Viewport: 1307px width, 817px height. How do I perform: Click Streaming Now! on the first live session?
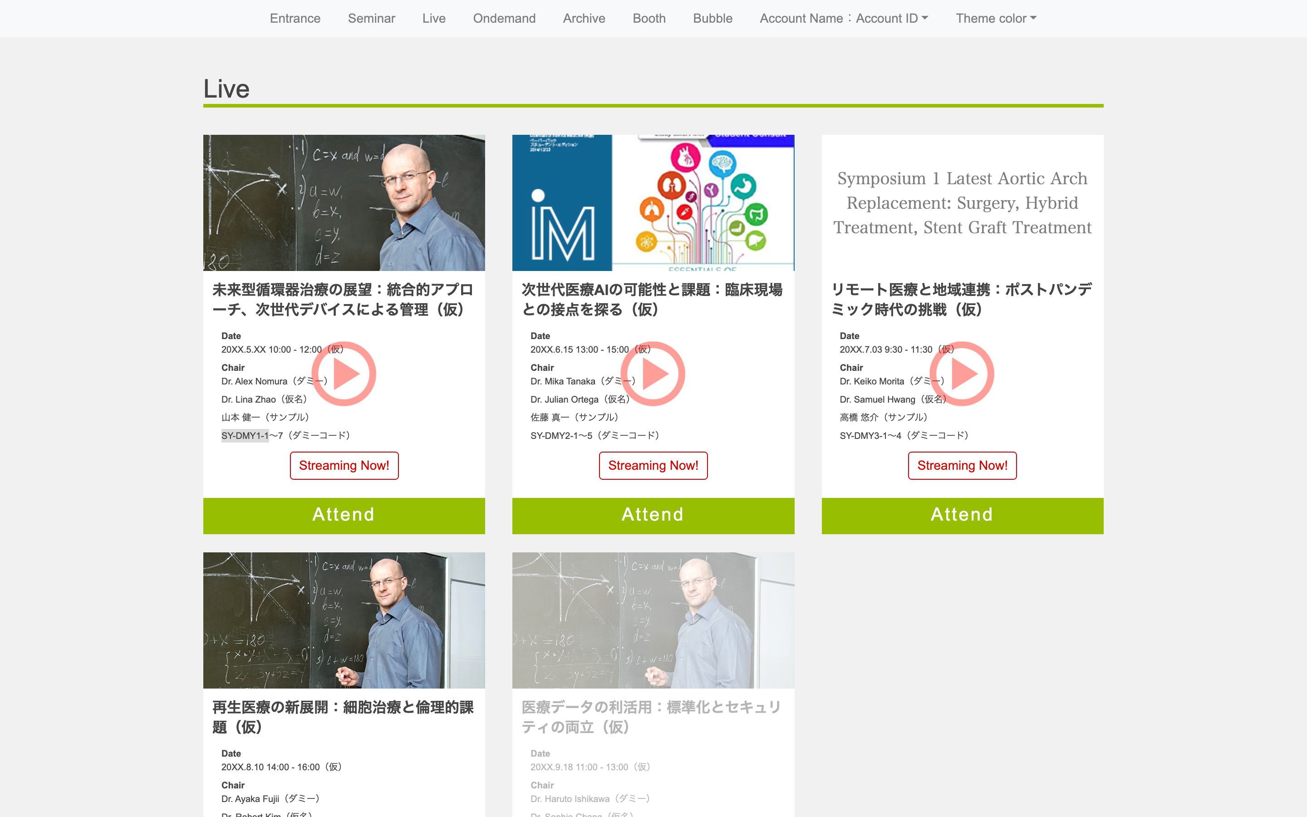(344, 465)
